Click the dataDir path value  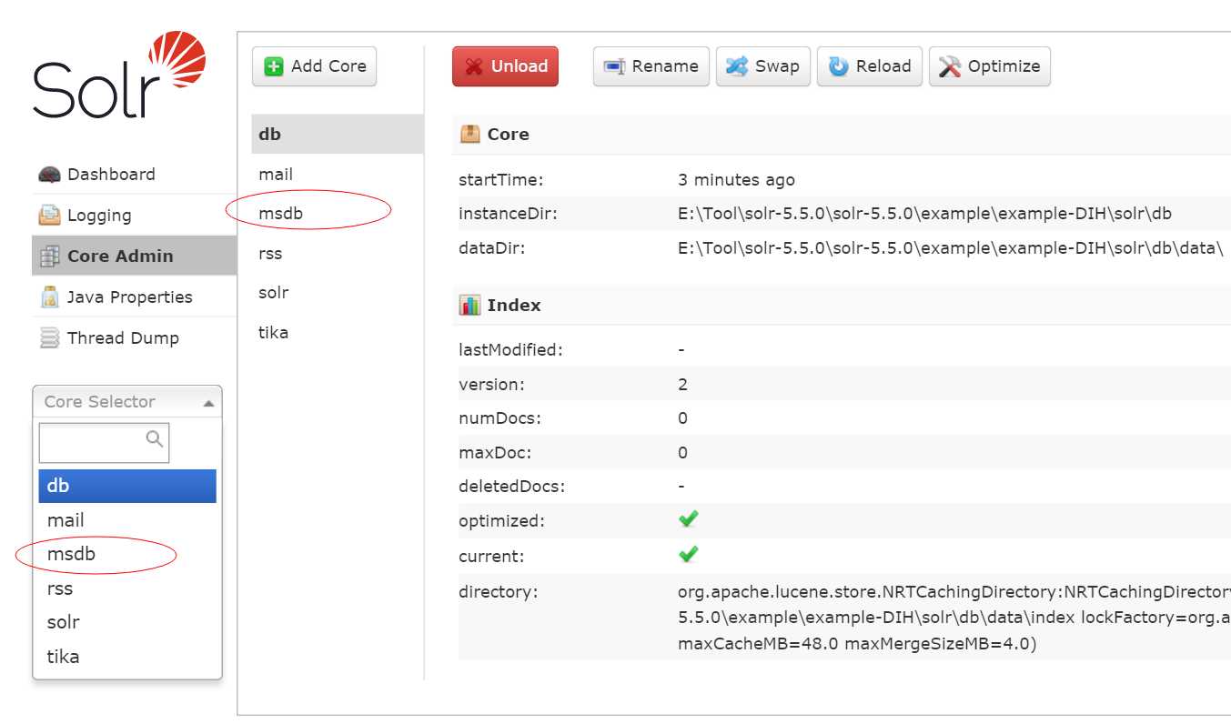(x=951, y=247)
